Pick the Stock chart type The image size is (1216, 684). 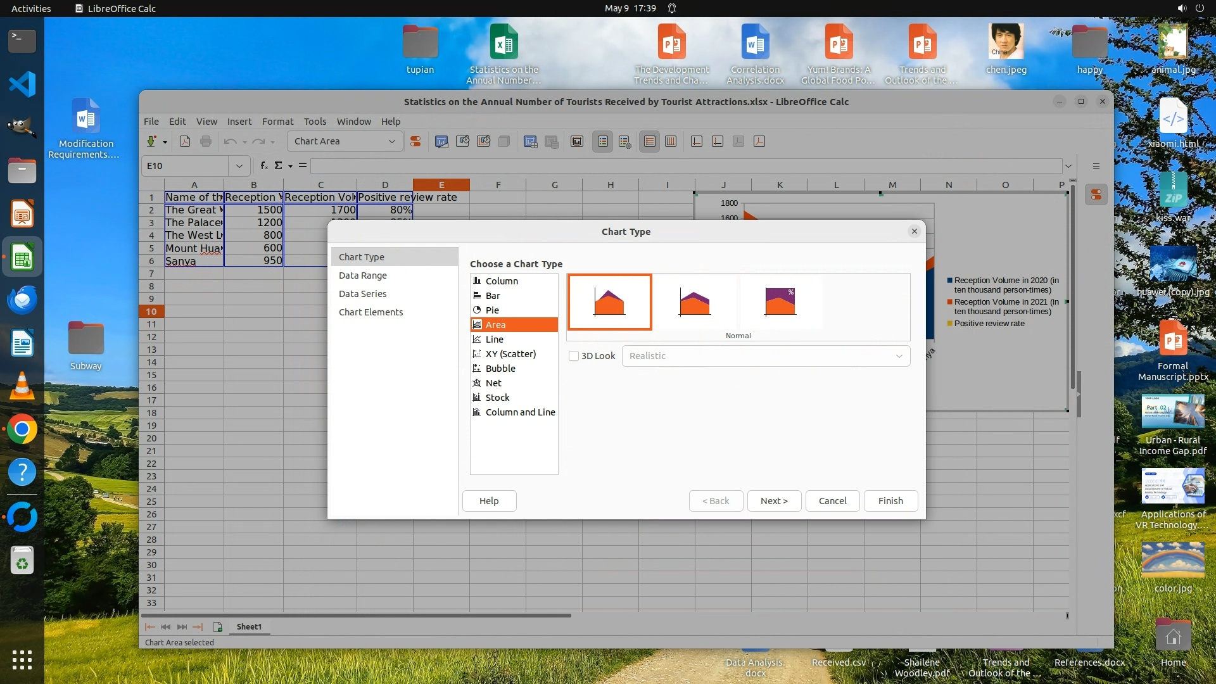(497, 398)
